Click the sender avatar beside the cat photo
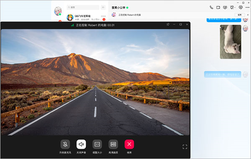The image size is (251, 159). click(x=245, y=28)
